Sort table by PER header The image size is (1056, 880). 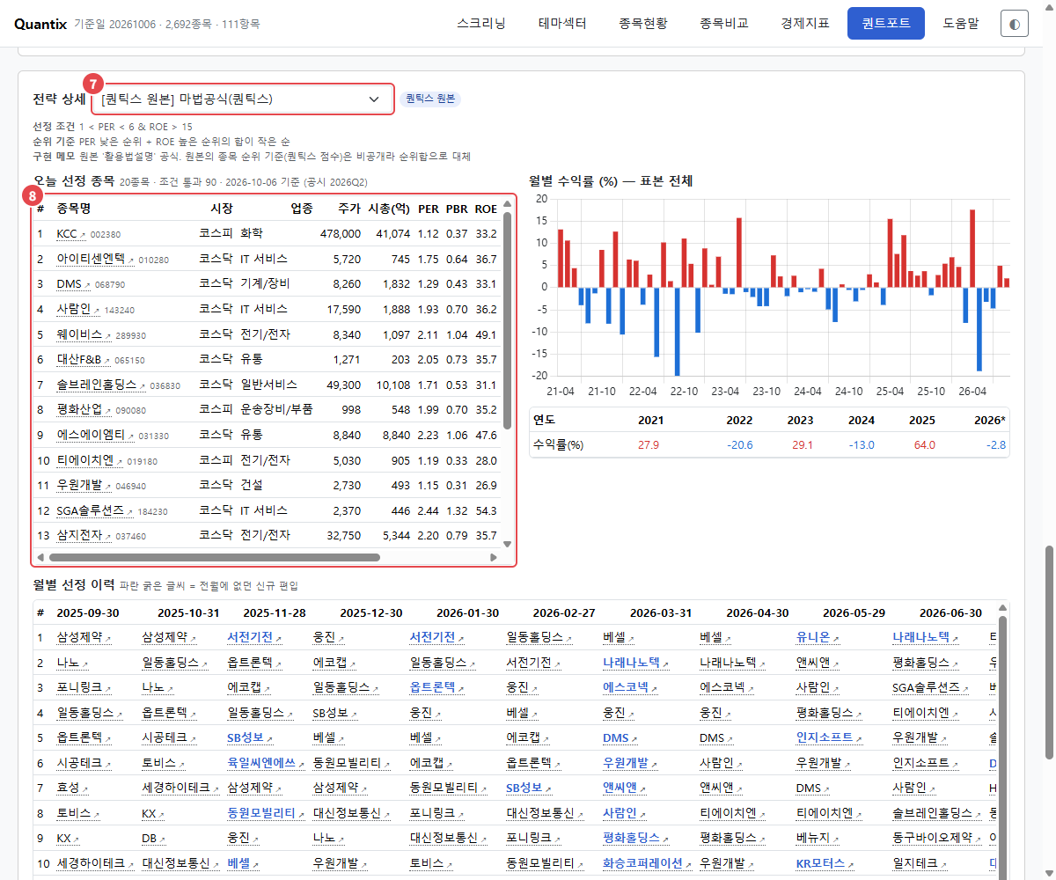[x=429, y=209]
